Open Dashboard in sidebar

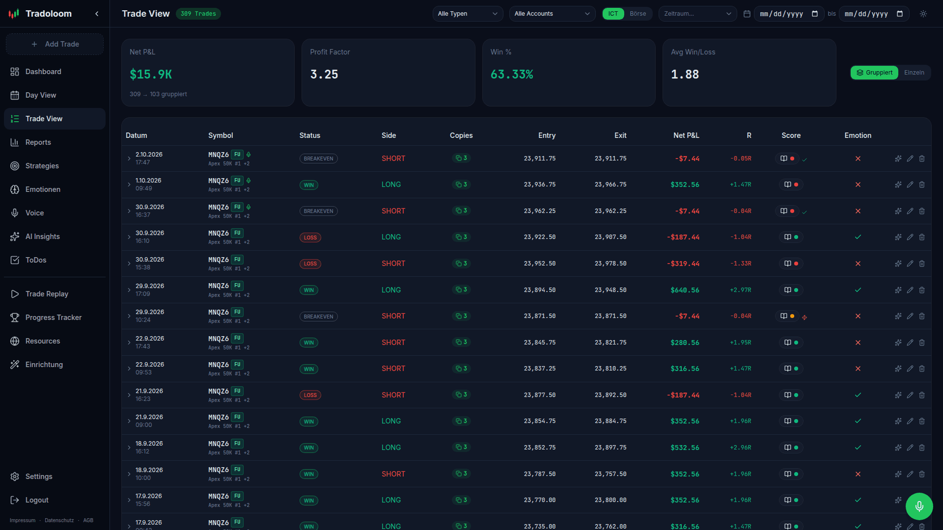point(55,72)
